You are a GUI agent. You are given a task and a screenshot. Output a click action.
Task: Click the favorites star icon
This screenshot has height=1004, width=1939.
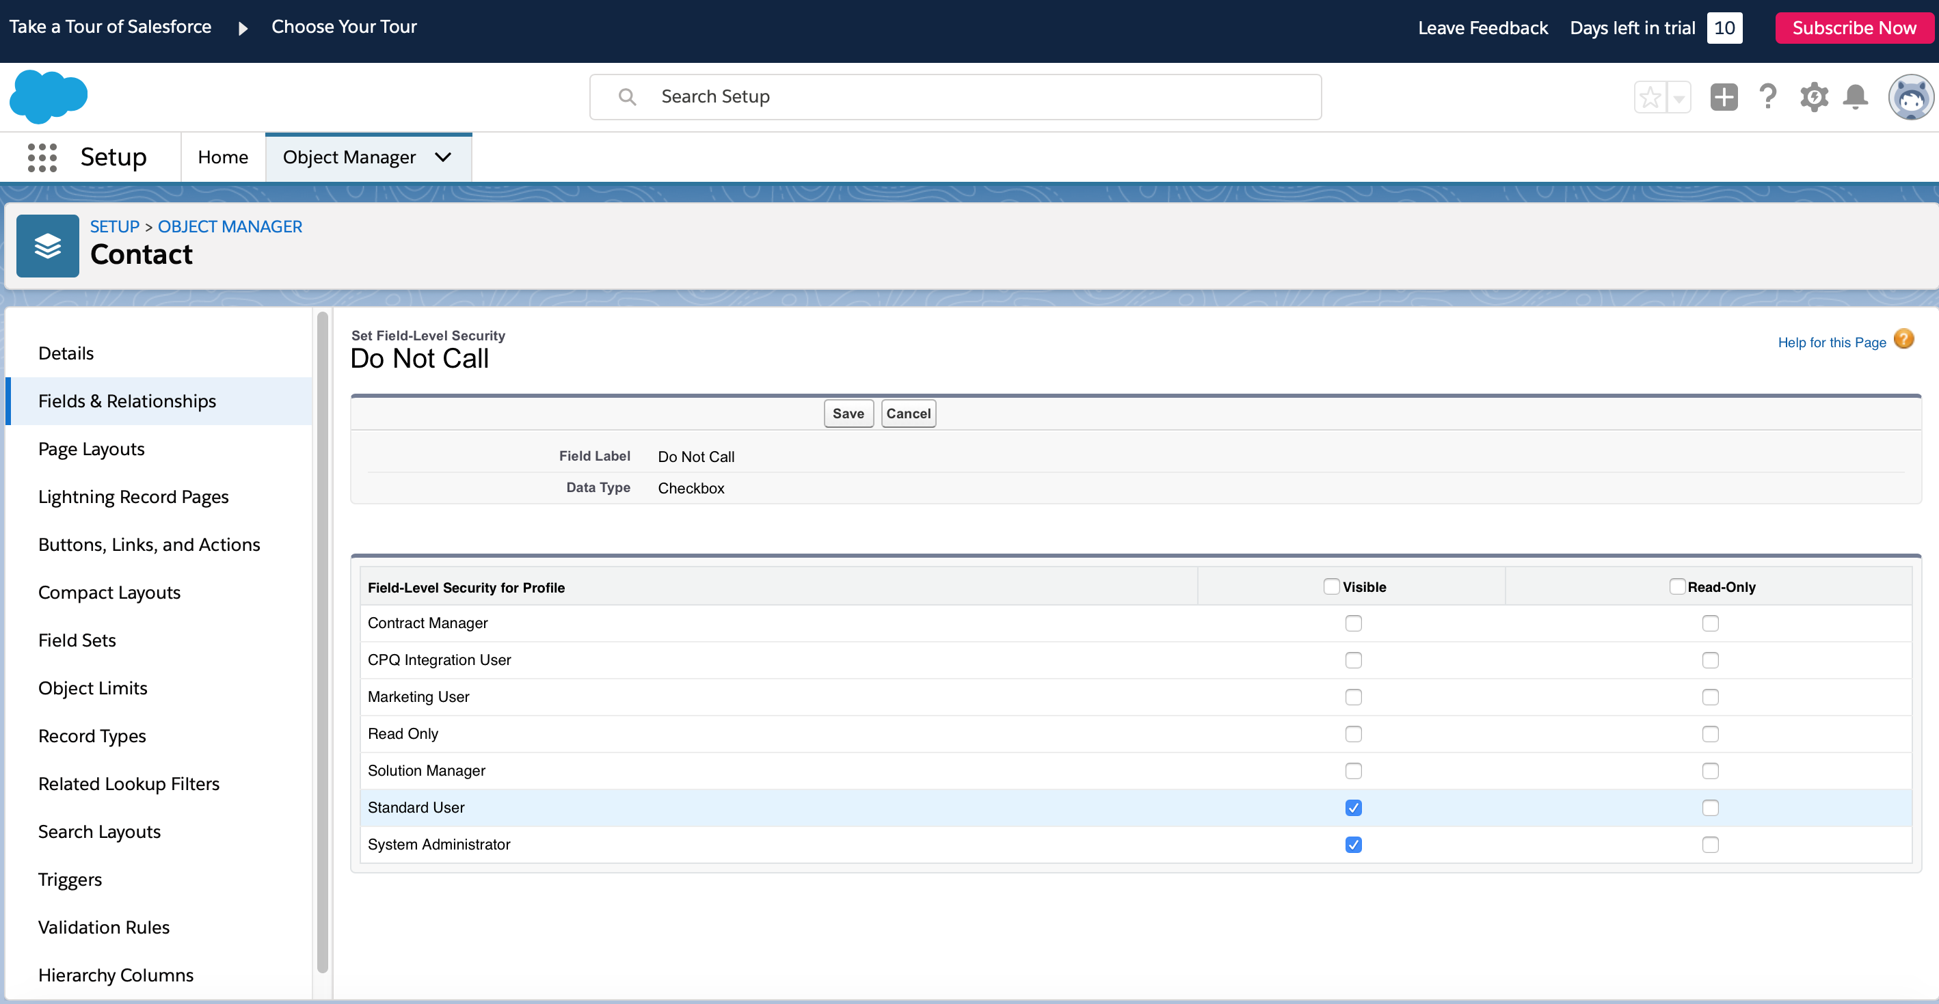pyautogui.click(x=1650, y=97)
